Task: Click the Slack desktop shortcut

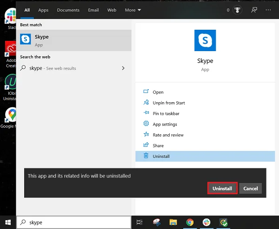Action: coord(11,19)
